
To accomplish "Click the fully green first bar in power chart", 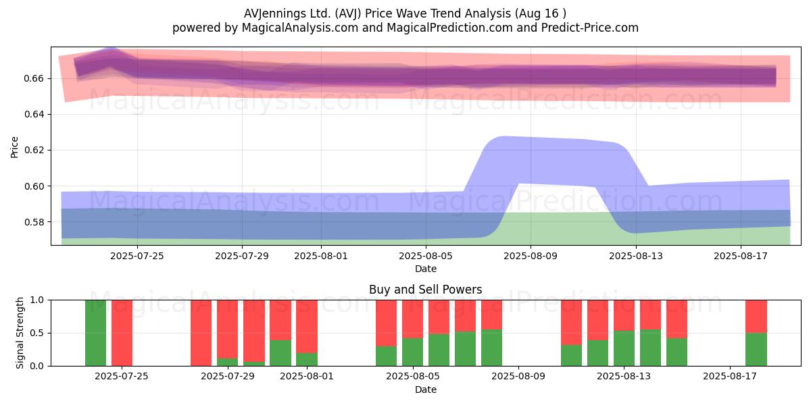I will (x=95, y=333).
